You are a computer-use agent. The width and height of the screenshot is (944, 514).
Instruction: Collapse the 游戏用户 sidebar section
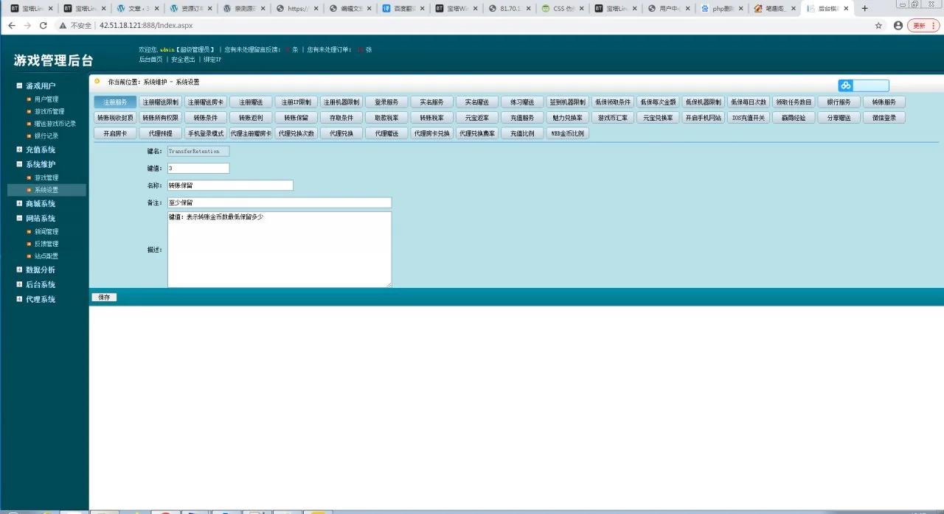pos(20,86)
